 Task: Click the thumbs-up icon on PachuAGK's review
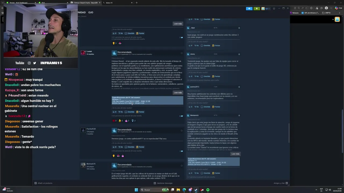pos(114,131)
